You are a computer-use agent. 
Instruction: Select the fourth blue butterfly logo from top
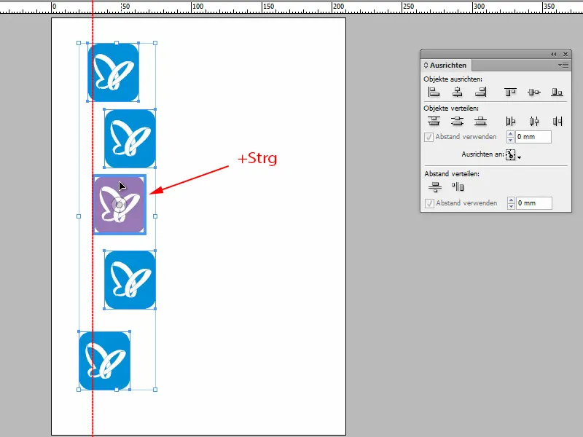coord(130,280)
